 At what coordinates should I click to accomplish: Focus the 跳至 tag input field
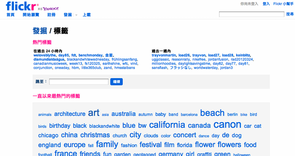(x=79, y=82)
